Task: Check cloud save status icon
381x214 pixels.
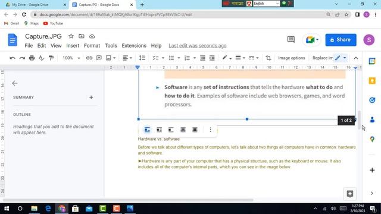Action: 92,36
